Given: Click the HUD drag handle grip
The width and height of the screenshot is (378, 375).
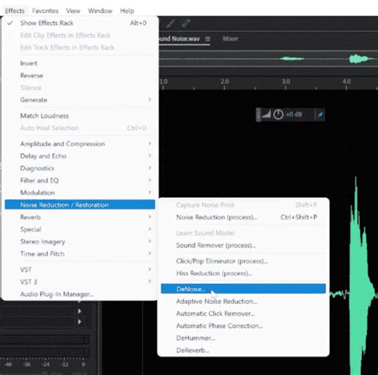Looking at the screenshot, I should pos(258,115).
